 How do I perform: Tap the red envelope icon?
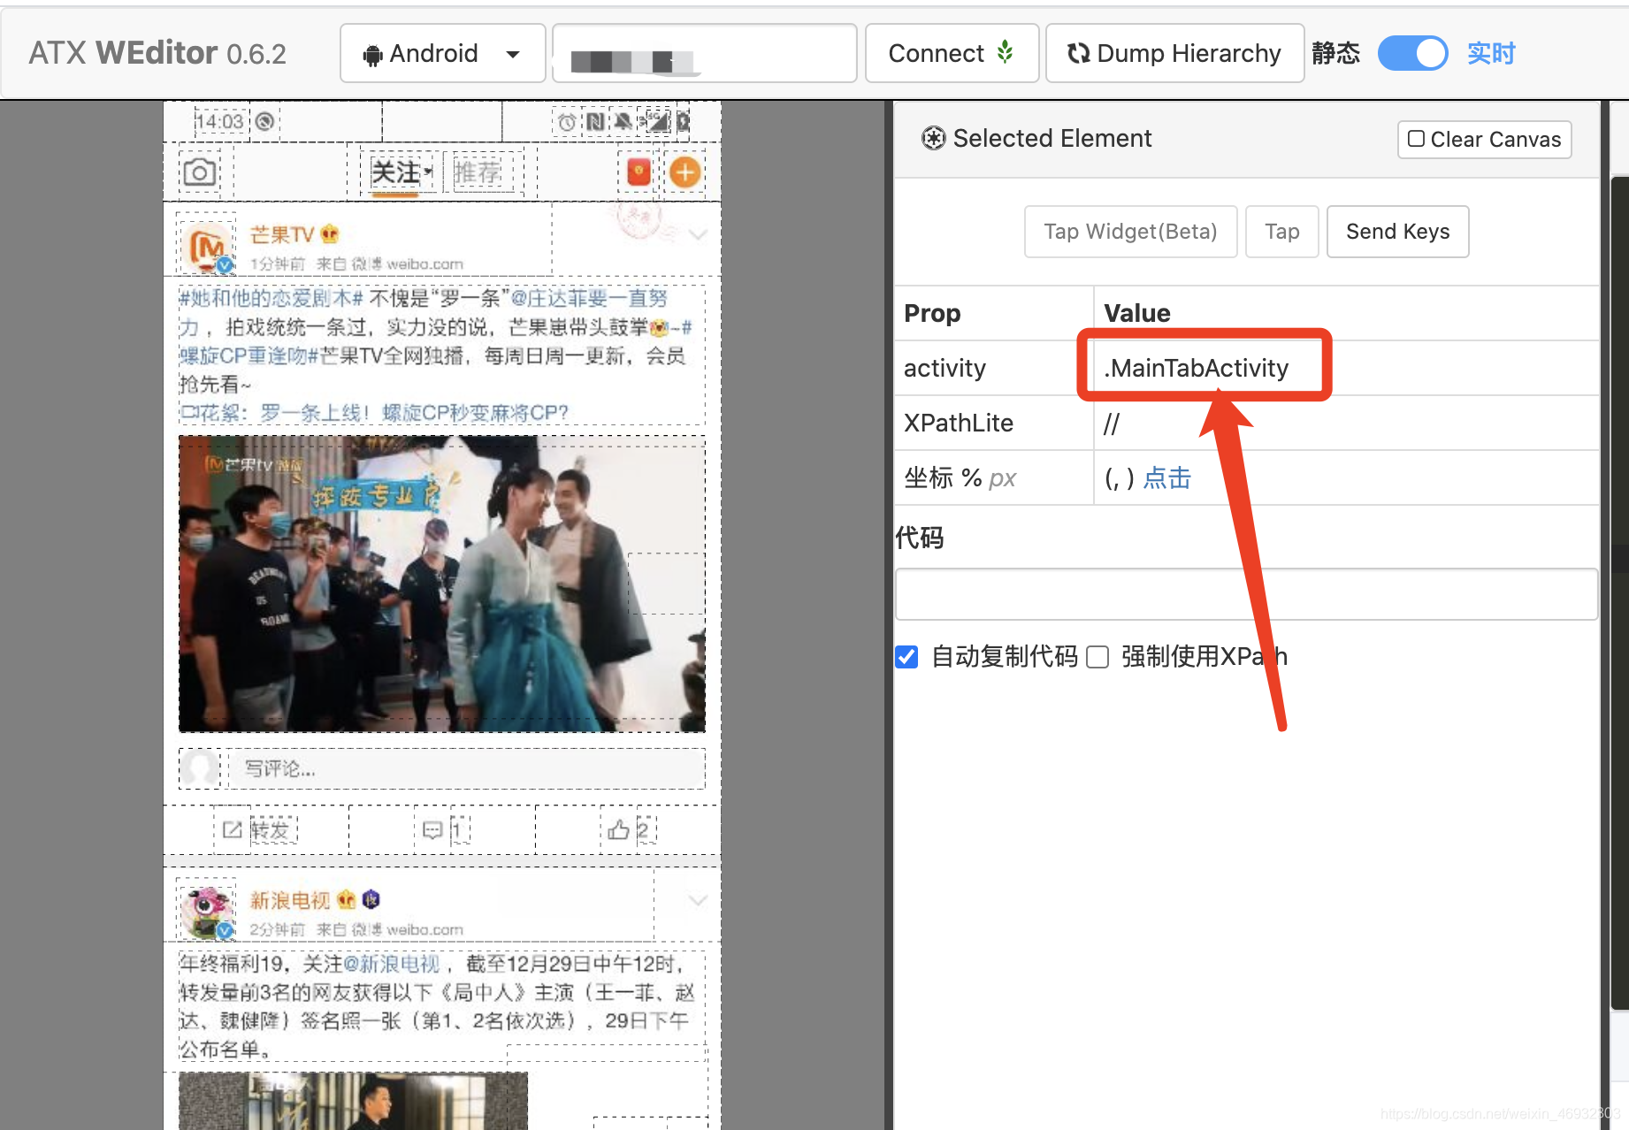(639, 172)
